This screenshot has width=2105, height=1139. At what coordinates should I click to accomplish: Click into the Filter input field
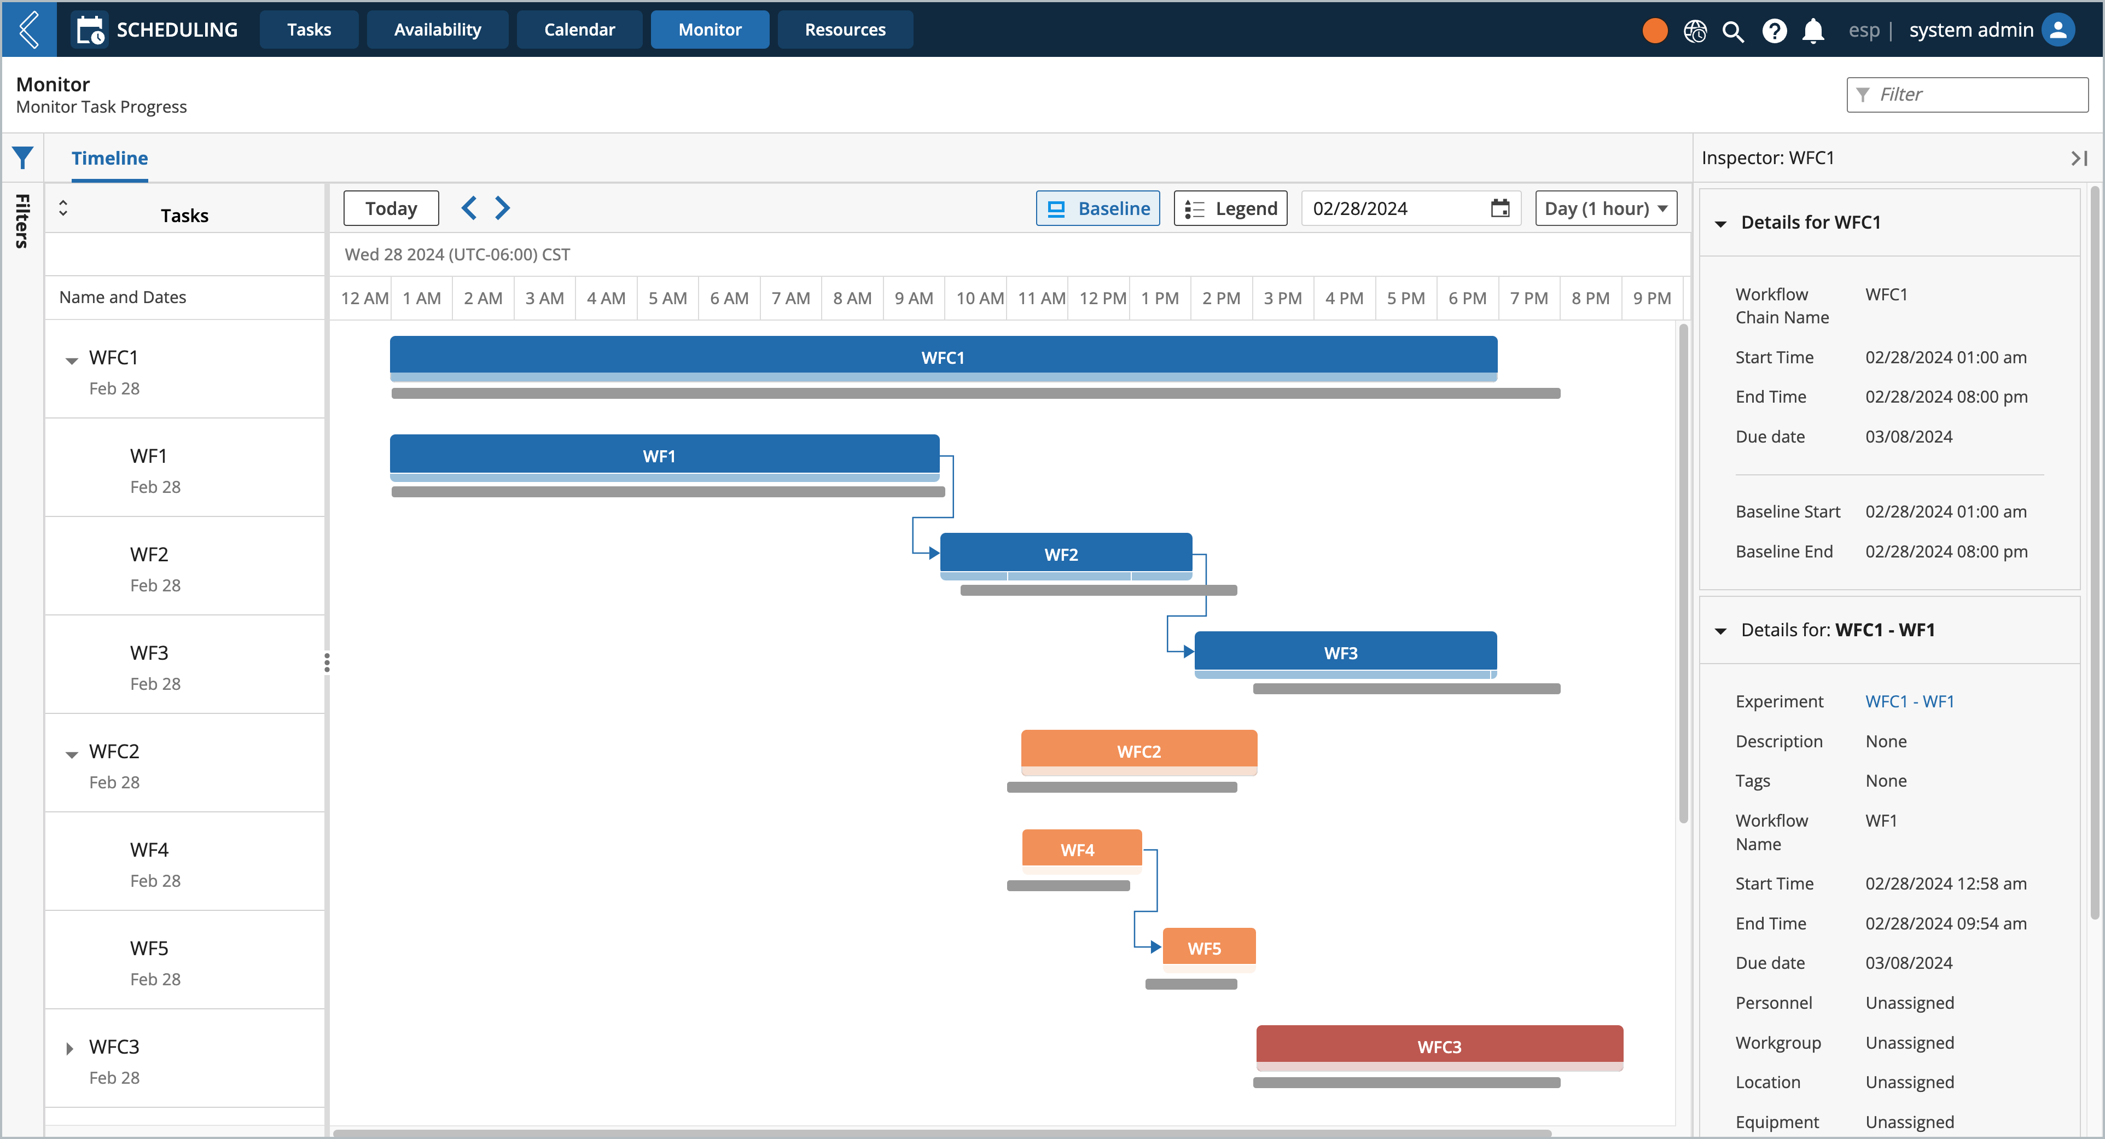coord(1967,95)
